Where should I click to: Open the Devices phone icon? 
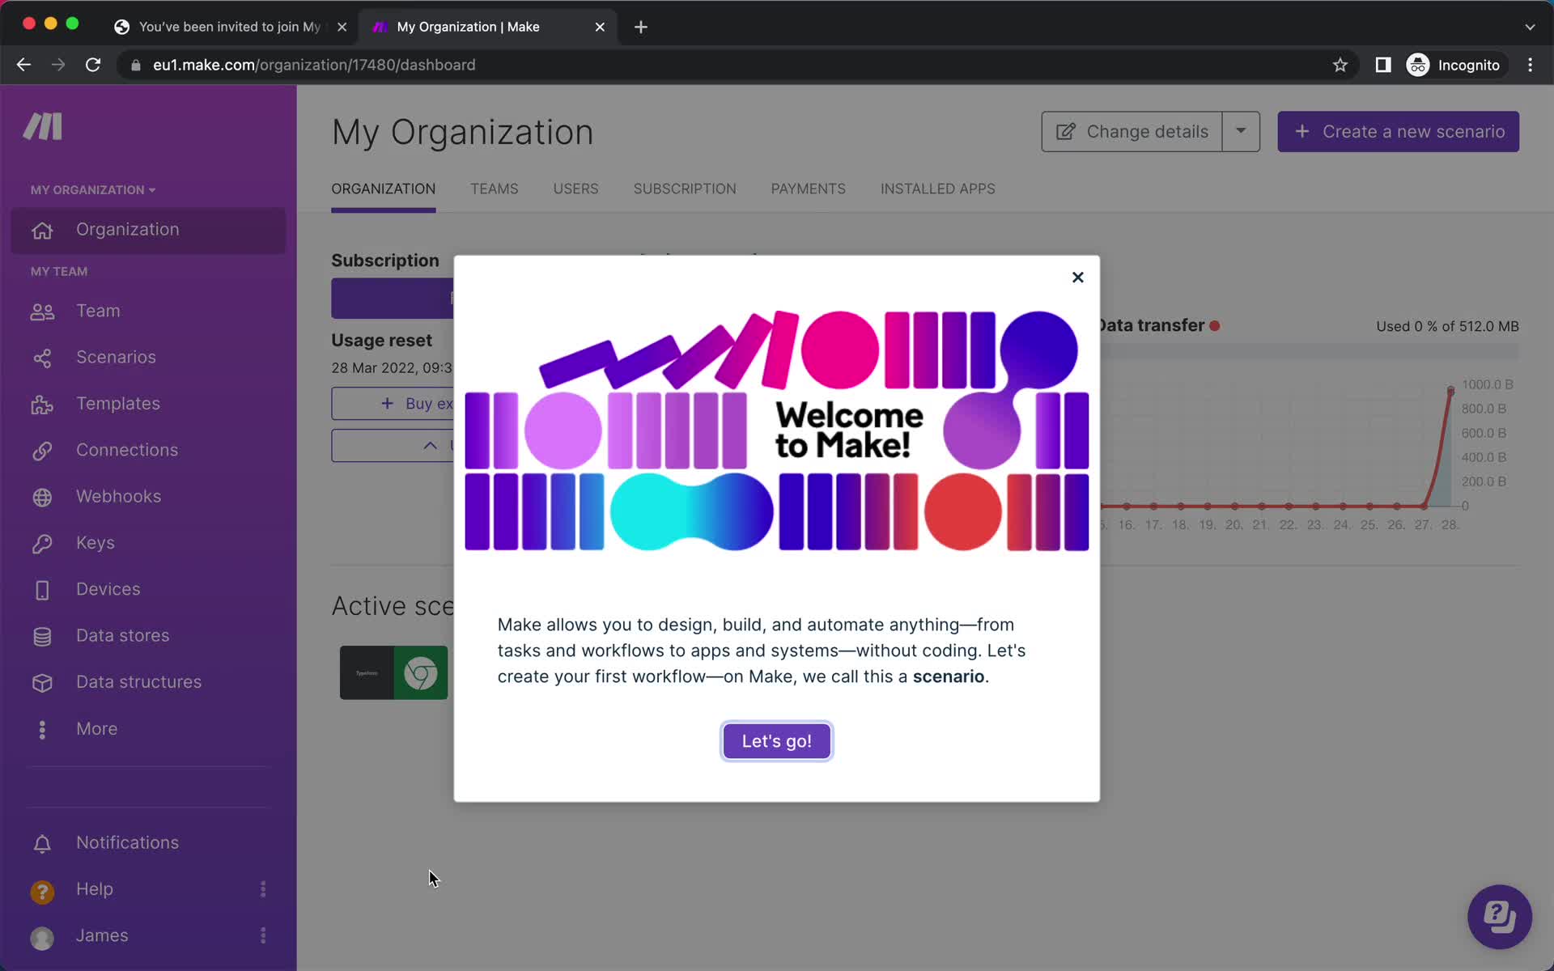tap(42, 590)
